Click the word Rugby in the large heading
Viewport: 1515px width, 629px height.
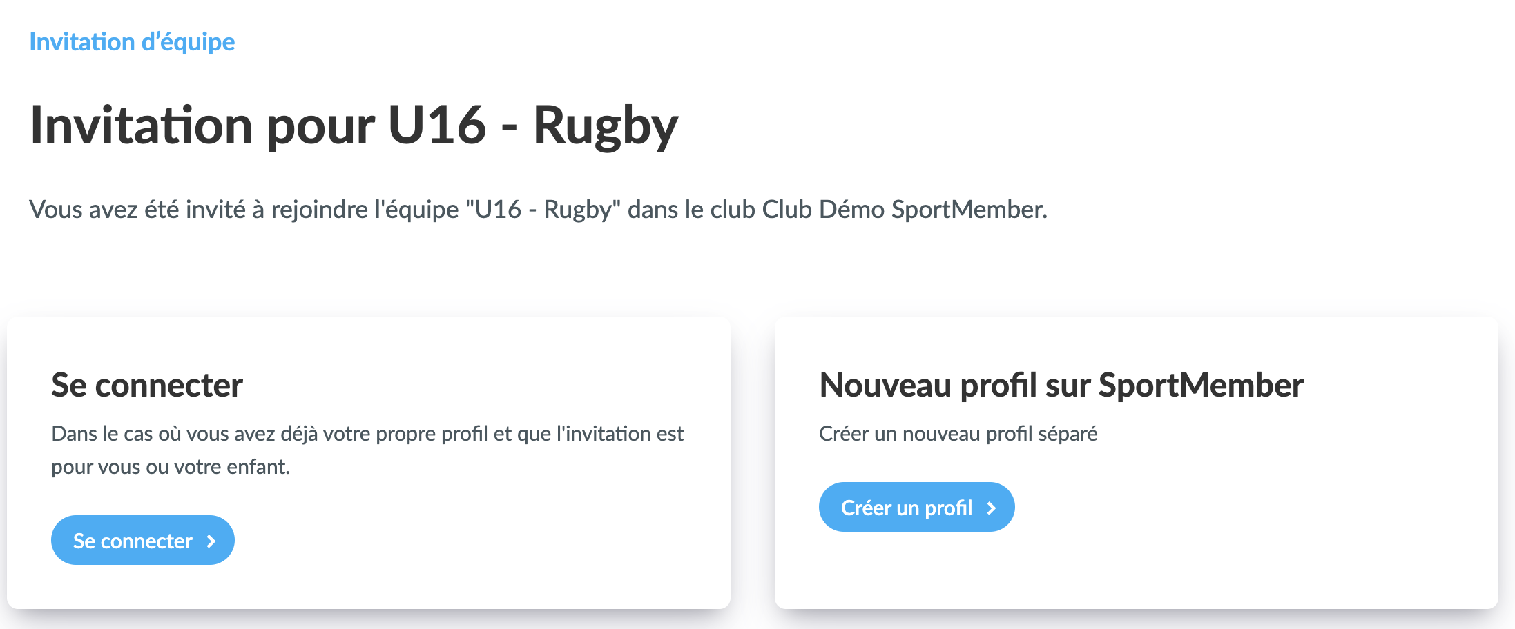606,126
